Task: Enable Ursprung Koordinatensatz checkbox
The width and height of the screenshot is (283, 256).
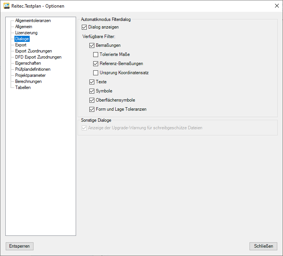Action: [x=96, y=73]
